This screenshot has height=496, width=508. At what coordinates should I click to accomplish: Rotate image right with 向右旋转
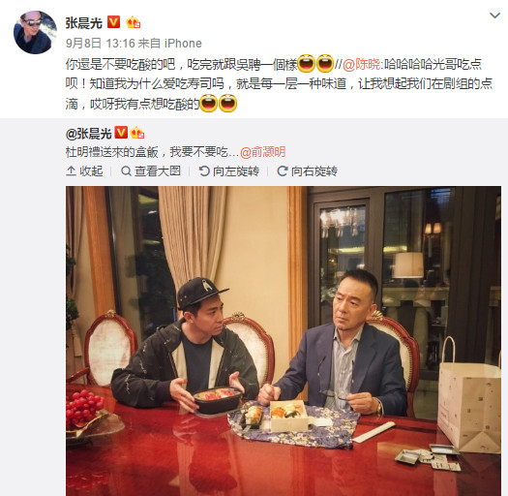[x=307, y=170]
